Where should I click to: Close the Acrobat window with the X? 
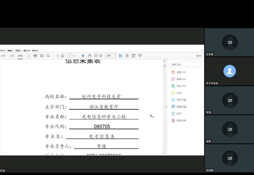(x=202, y=51)
